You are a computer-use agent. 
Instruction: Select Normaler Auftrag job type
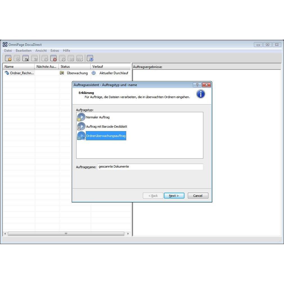coord(98,117)
